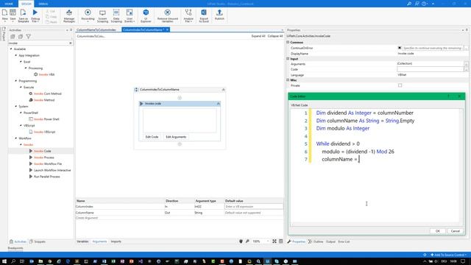Viewport: 471px width, 265px height.
Task: Switch to HOME ribbon tab
Action: tap(9, 4)
